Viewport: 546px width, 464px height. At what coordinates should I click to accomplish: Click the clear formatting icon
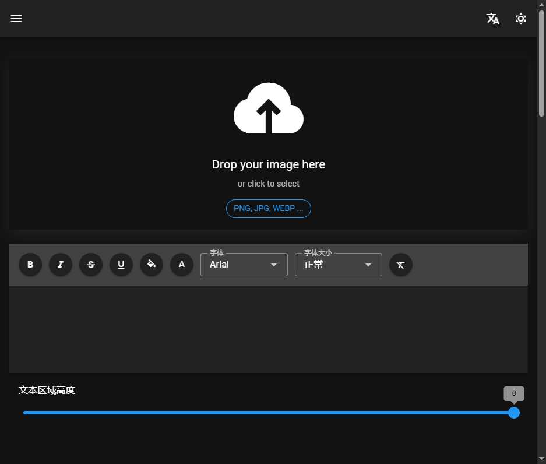401,265
